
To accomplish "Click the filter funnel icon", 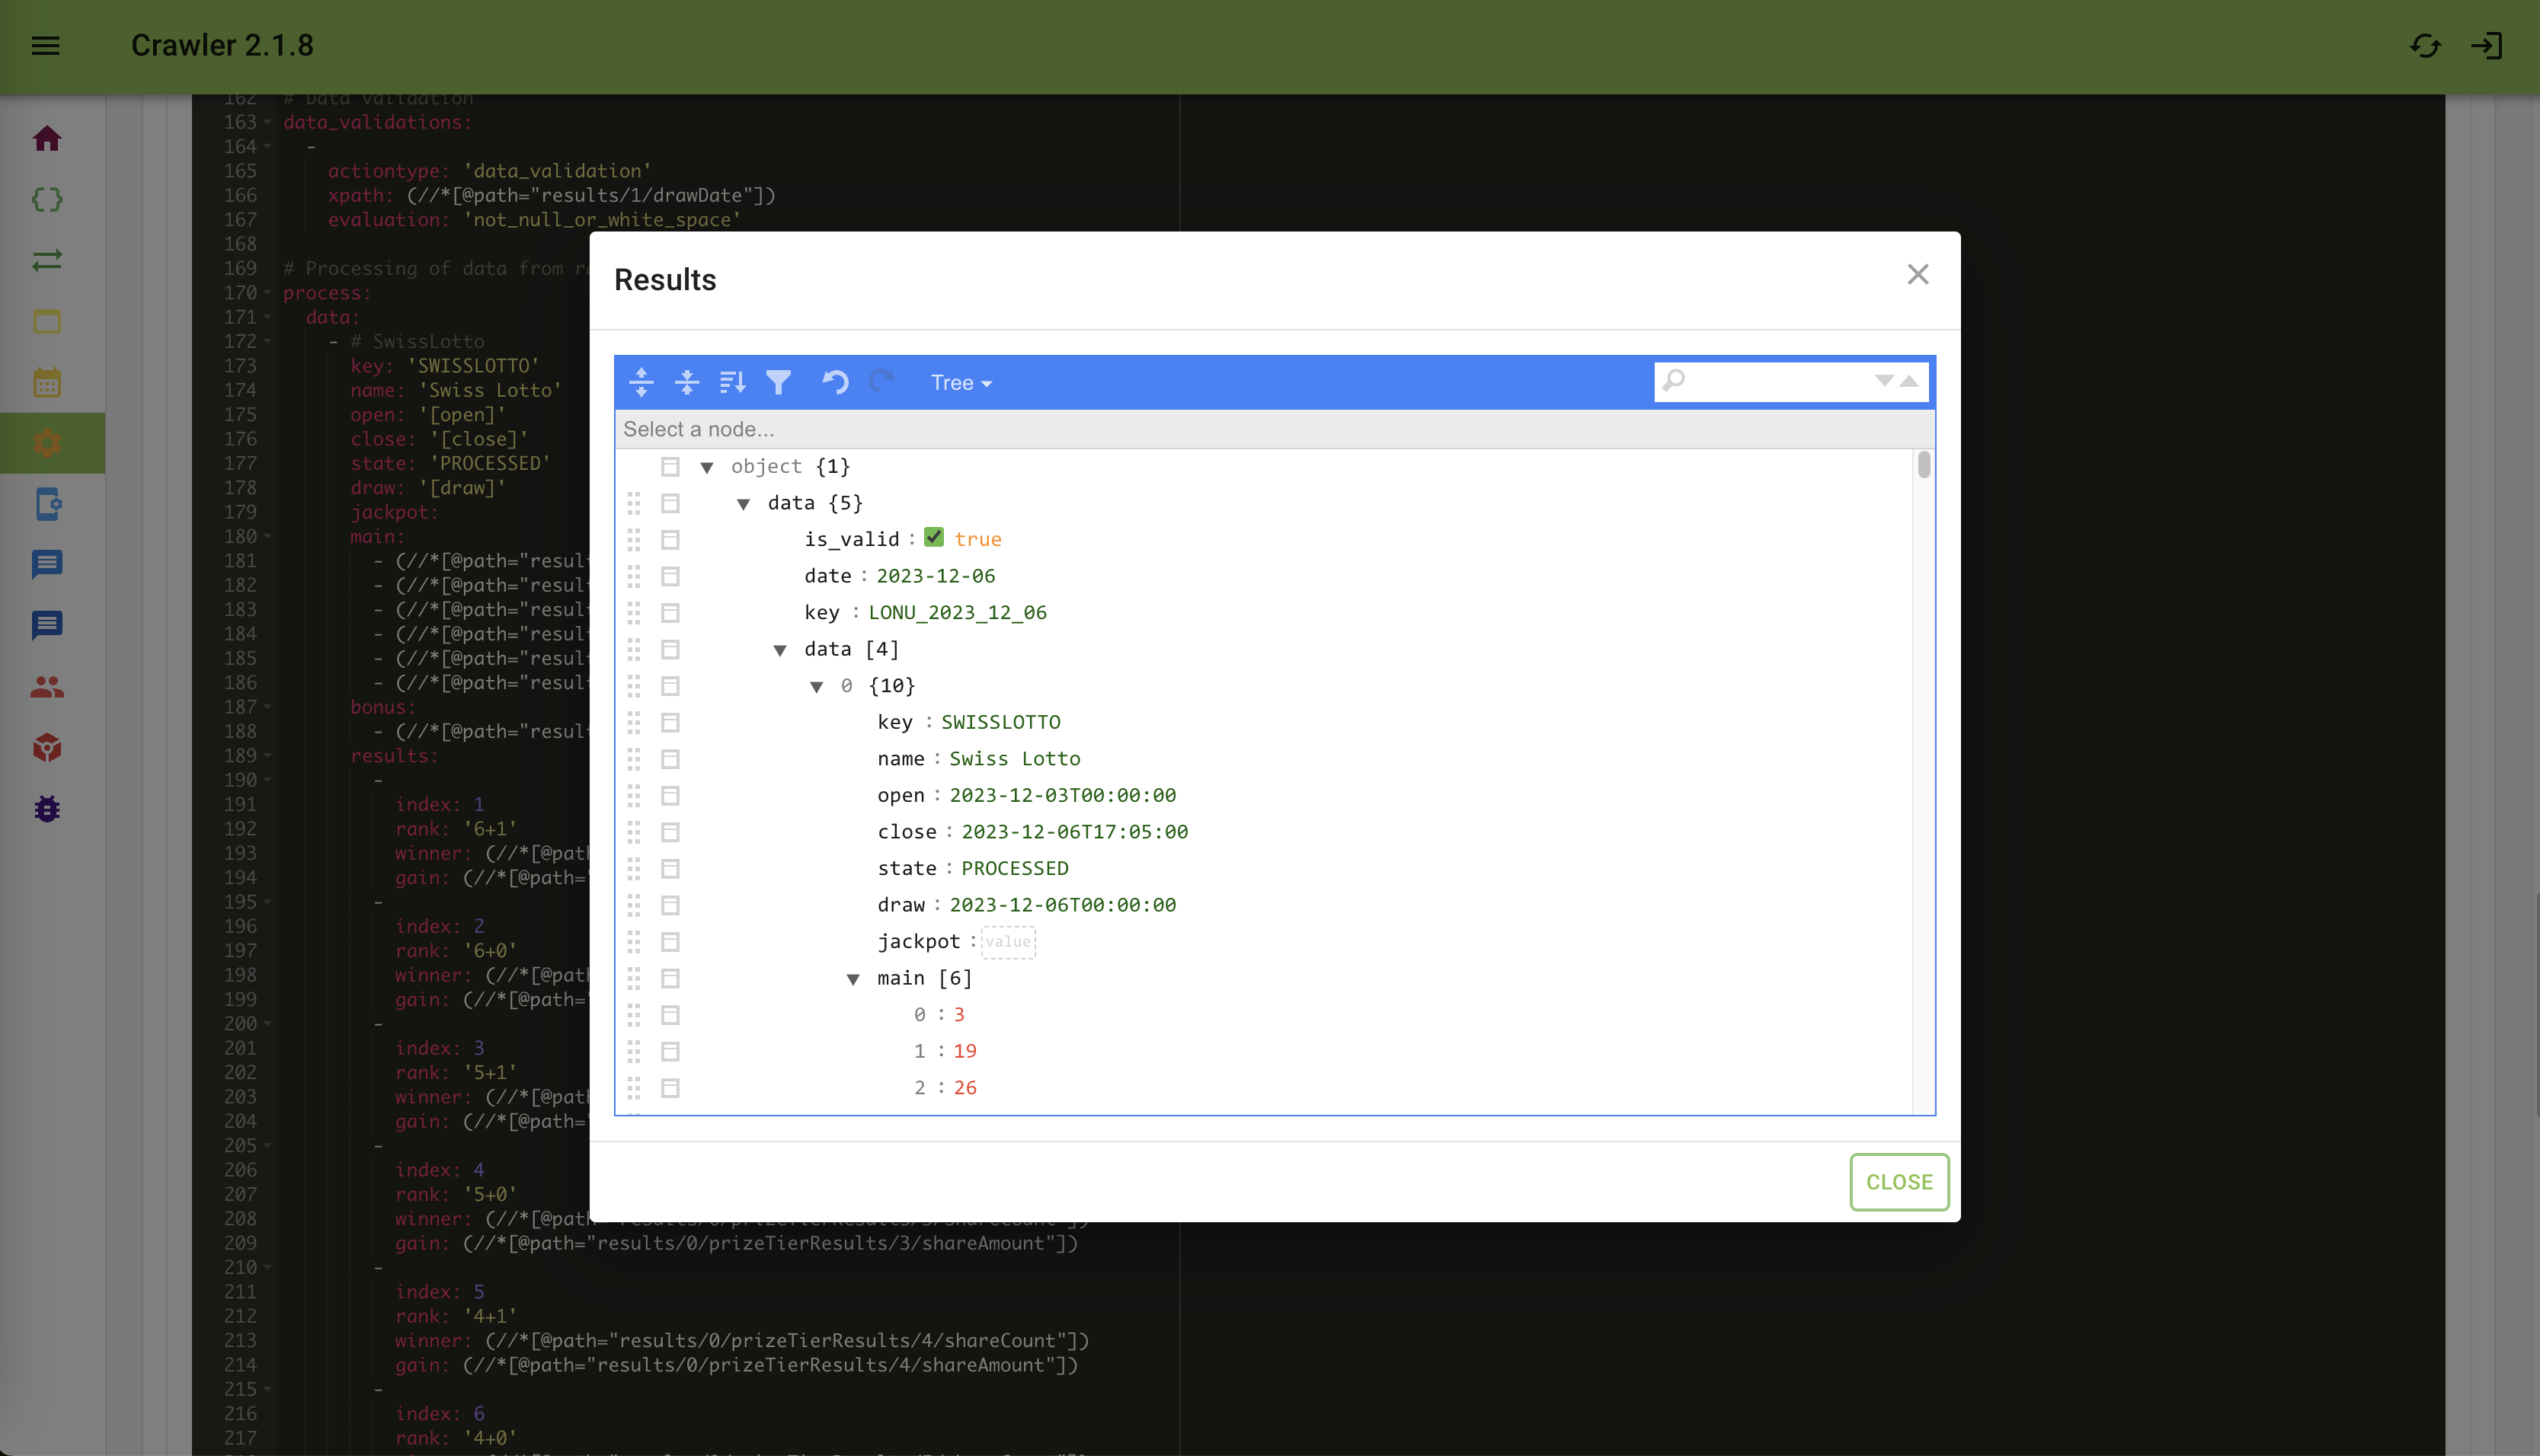I will [x=779, y=382].
